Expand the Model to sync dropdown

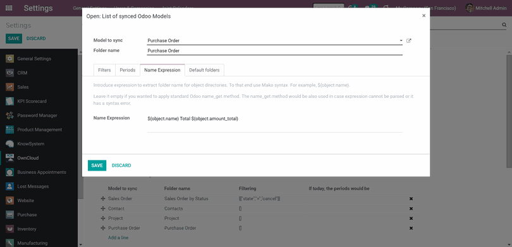[401, 41]
